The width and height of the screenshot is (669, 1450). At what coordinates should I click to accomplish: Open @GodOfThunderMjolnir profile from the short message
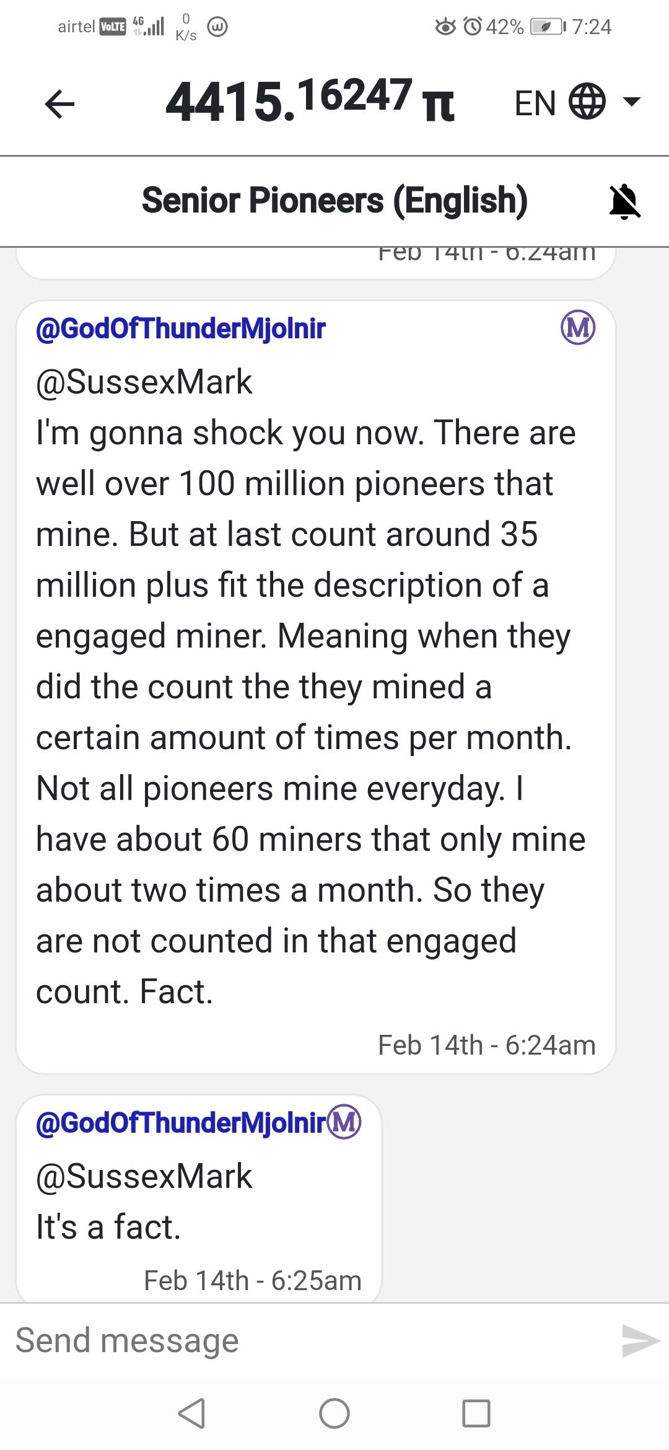tap(181, 1123)
